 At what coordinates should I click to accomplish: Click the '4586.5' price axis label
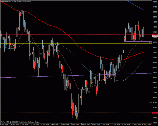click(x=155, y=12)
